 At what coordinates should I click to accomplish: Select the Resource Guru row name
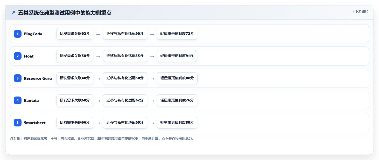38,78
